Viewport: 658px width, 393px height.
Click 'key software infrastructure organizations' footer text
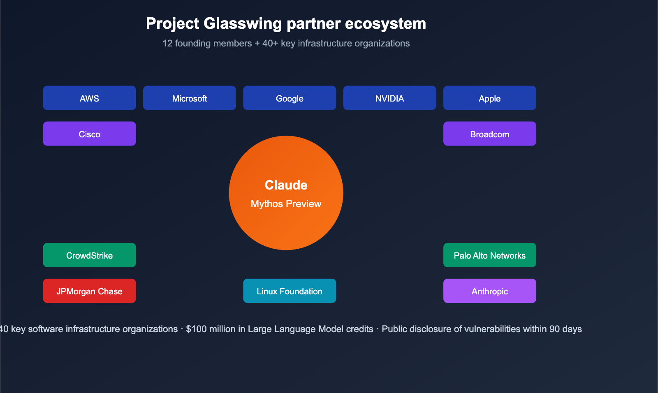[x=95, y=329]
